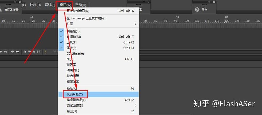
Task: Click the 动作 panel tab title
Action: (204, 10)
